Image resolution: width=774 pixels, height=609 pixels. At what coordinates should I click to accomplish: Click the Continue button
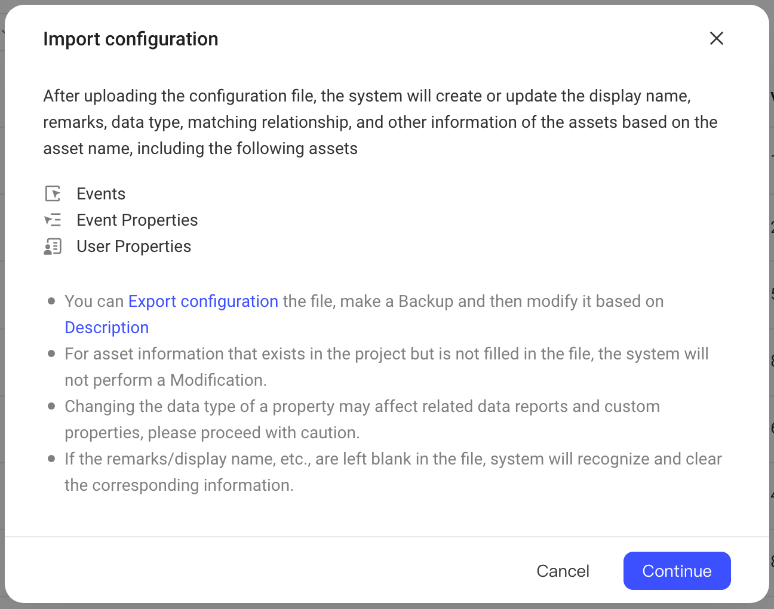[677, 571]
